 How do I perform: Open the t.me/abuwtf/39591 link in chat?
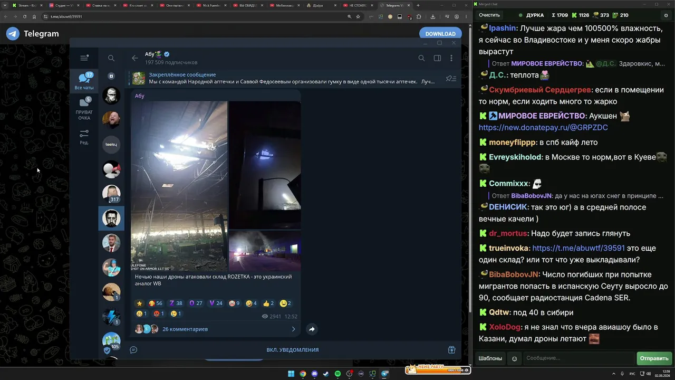578,248
